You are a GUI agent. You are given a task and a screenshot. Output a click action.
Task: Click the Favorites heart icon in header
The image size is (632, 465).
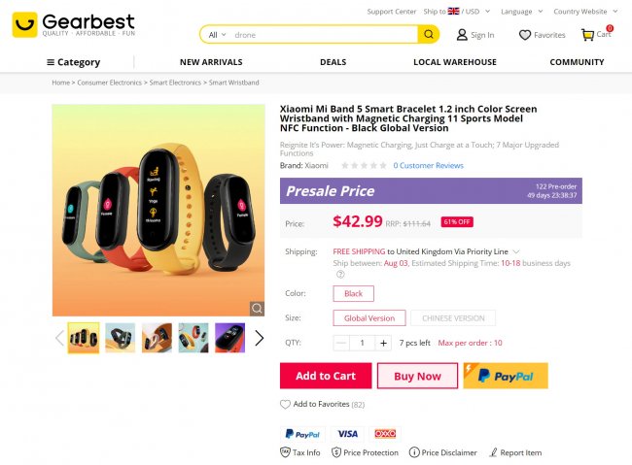525,35
